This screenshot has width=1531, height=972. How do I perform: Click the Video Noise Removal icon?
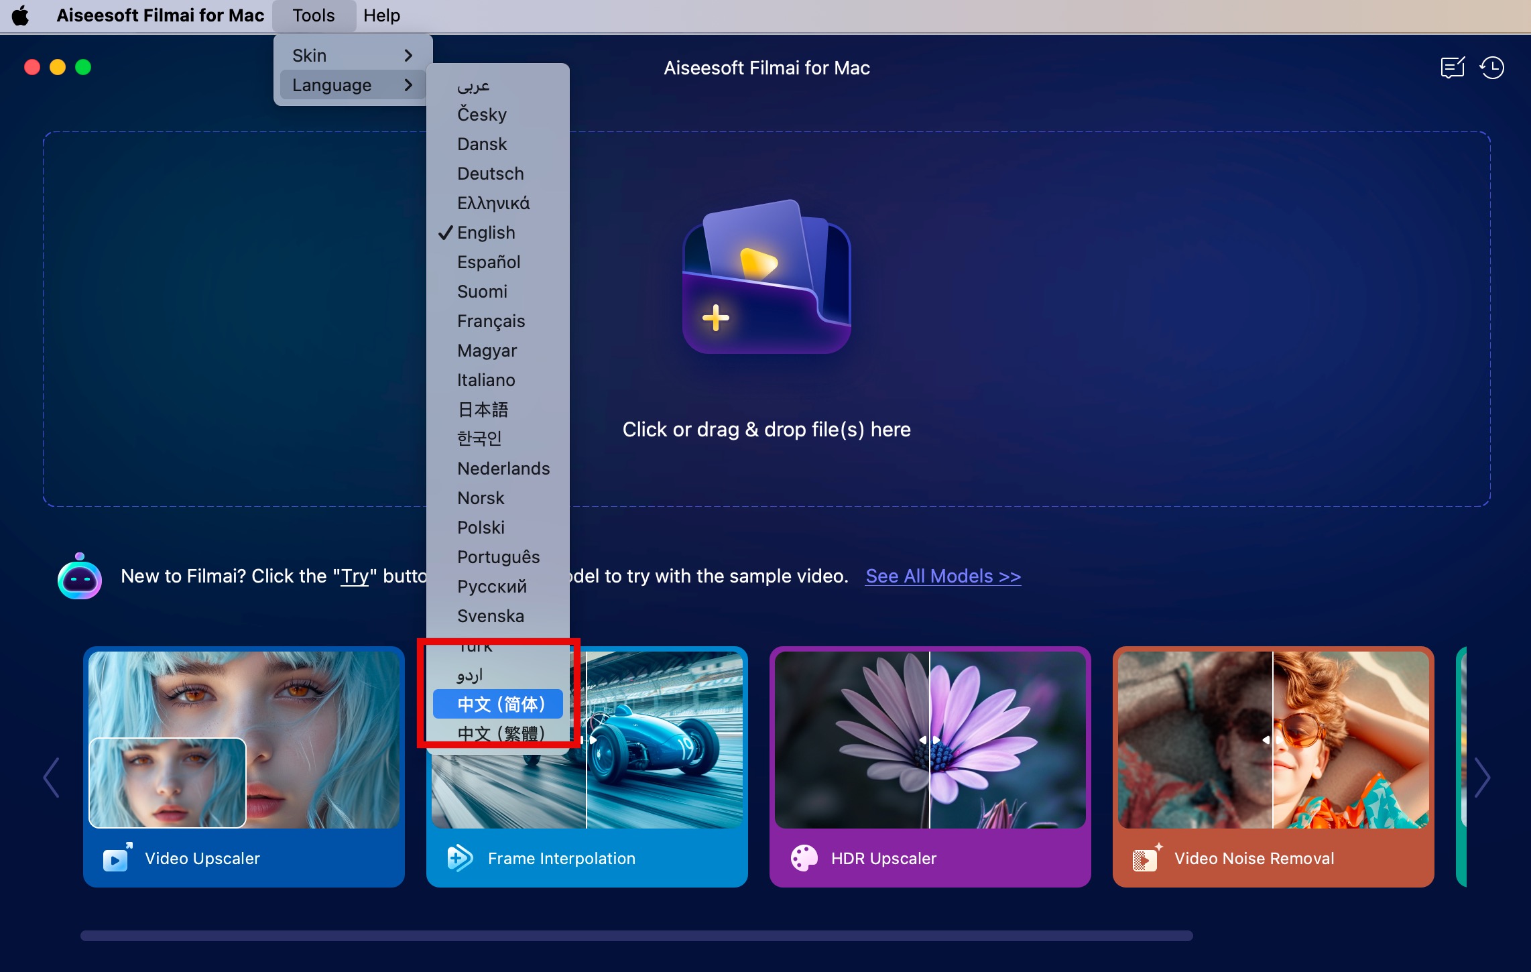coord(1146,857)
